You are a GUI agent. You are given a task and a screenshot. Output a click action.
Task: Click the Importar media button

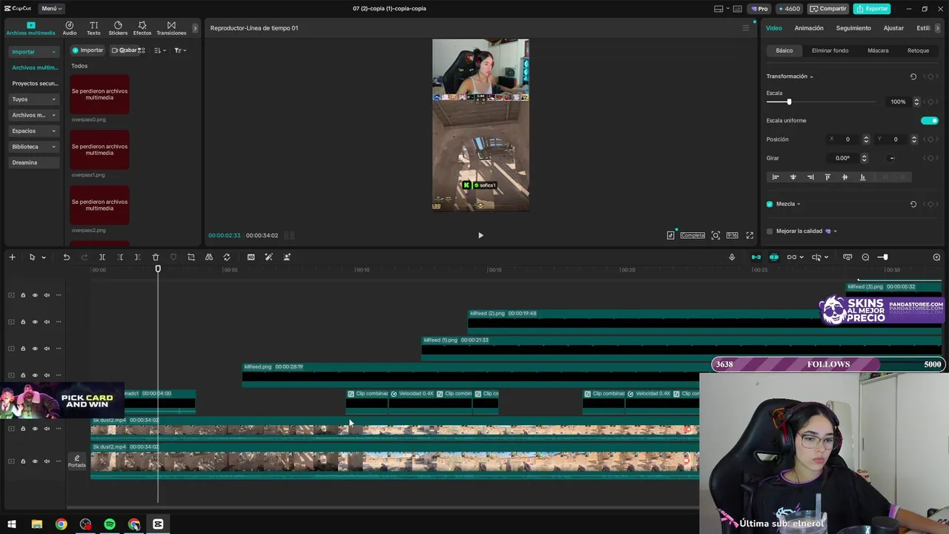click(87, 50)
